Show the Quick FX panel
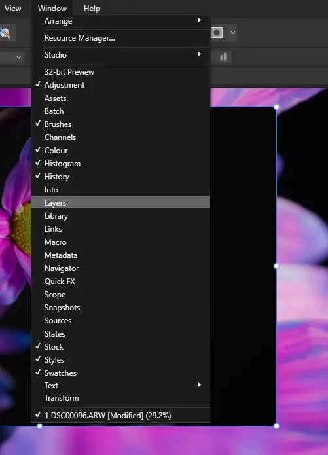Image resolution: width=328 pixels, height=455 pixels. tap(120, 281)
